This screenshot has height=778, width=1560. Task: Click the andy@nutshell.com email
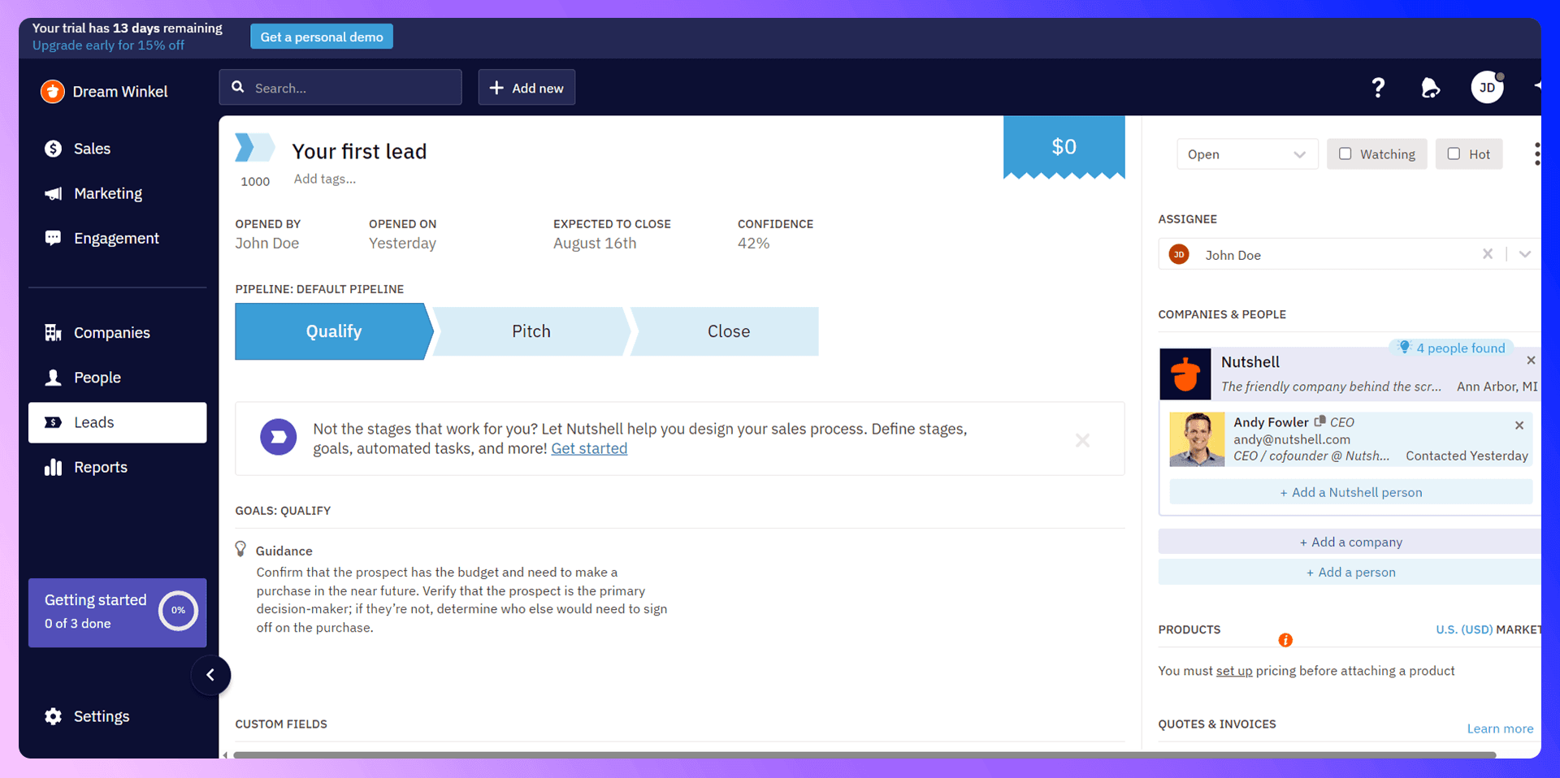(1291, 439)
